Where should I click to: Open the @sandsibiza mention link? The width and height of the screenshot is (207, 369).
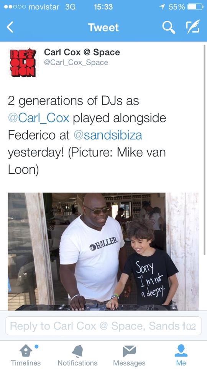click(108, 135)
